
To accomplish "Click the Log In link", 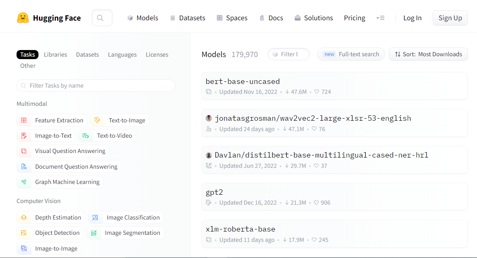I will tap(412, 18).
